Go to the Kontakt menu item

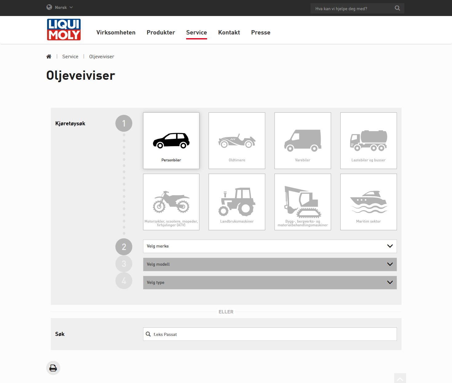pos(229,33)
